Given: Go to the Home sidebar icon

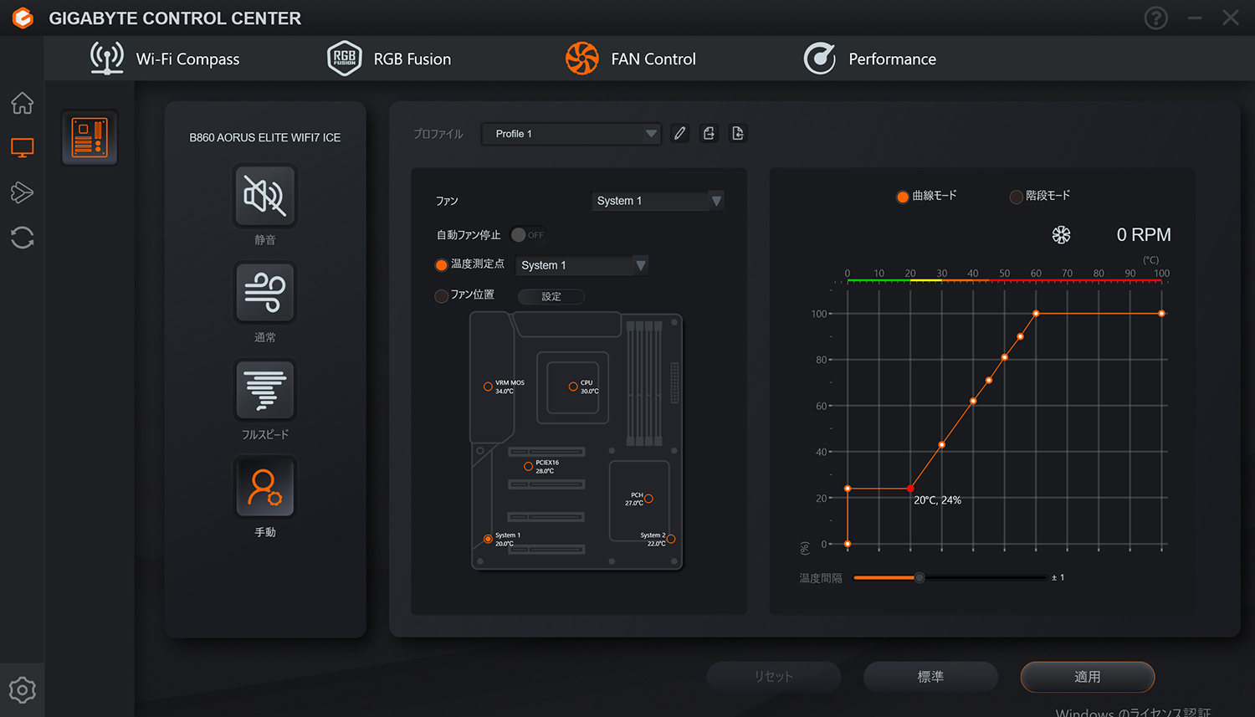Looking at the screenshot, I should click(x=23, y=103).
